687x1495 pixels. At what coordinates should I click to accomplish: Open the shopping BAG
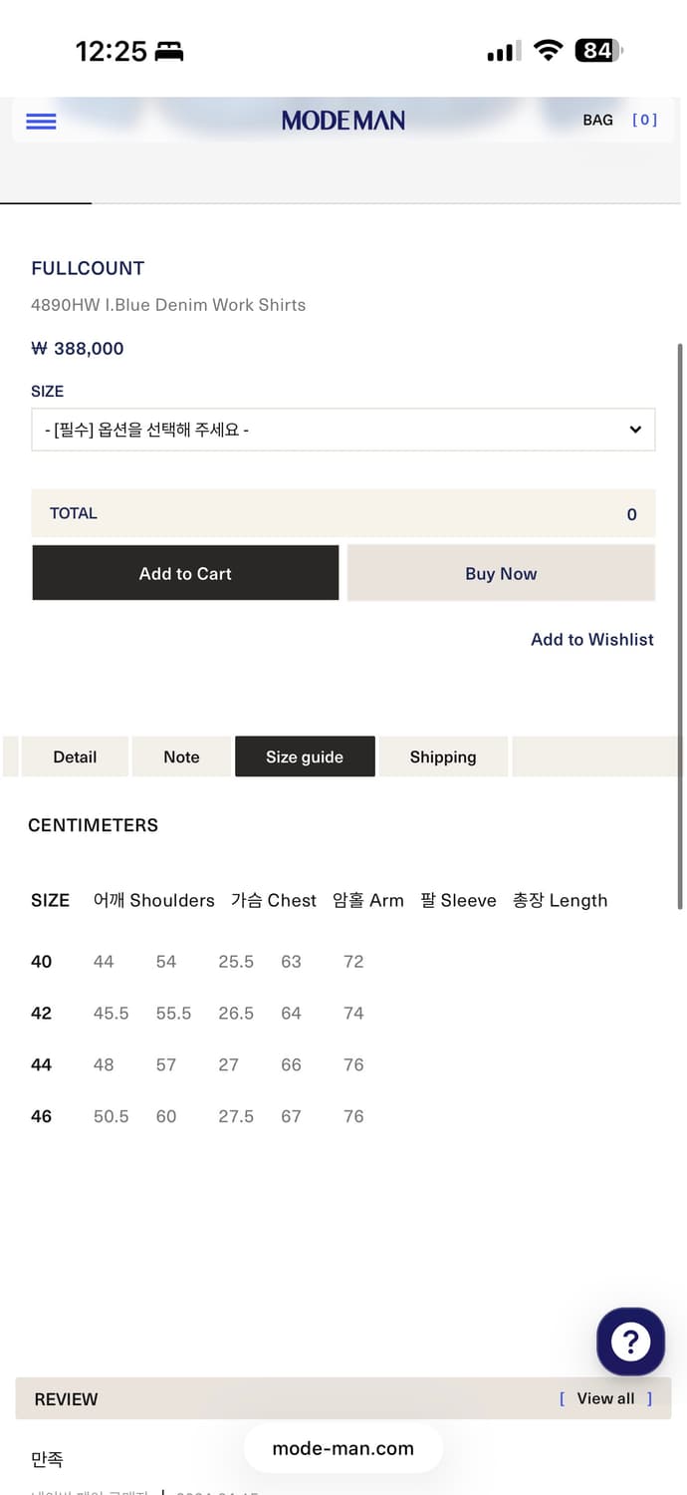597,120
